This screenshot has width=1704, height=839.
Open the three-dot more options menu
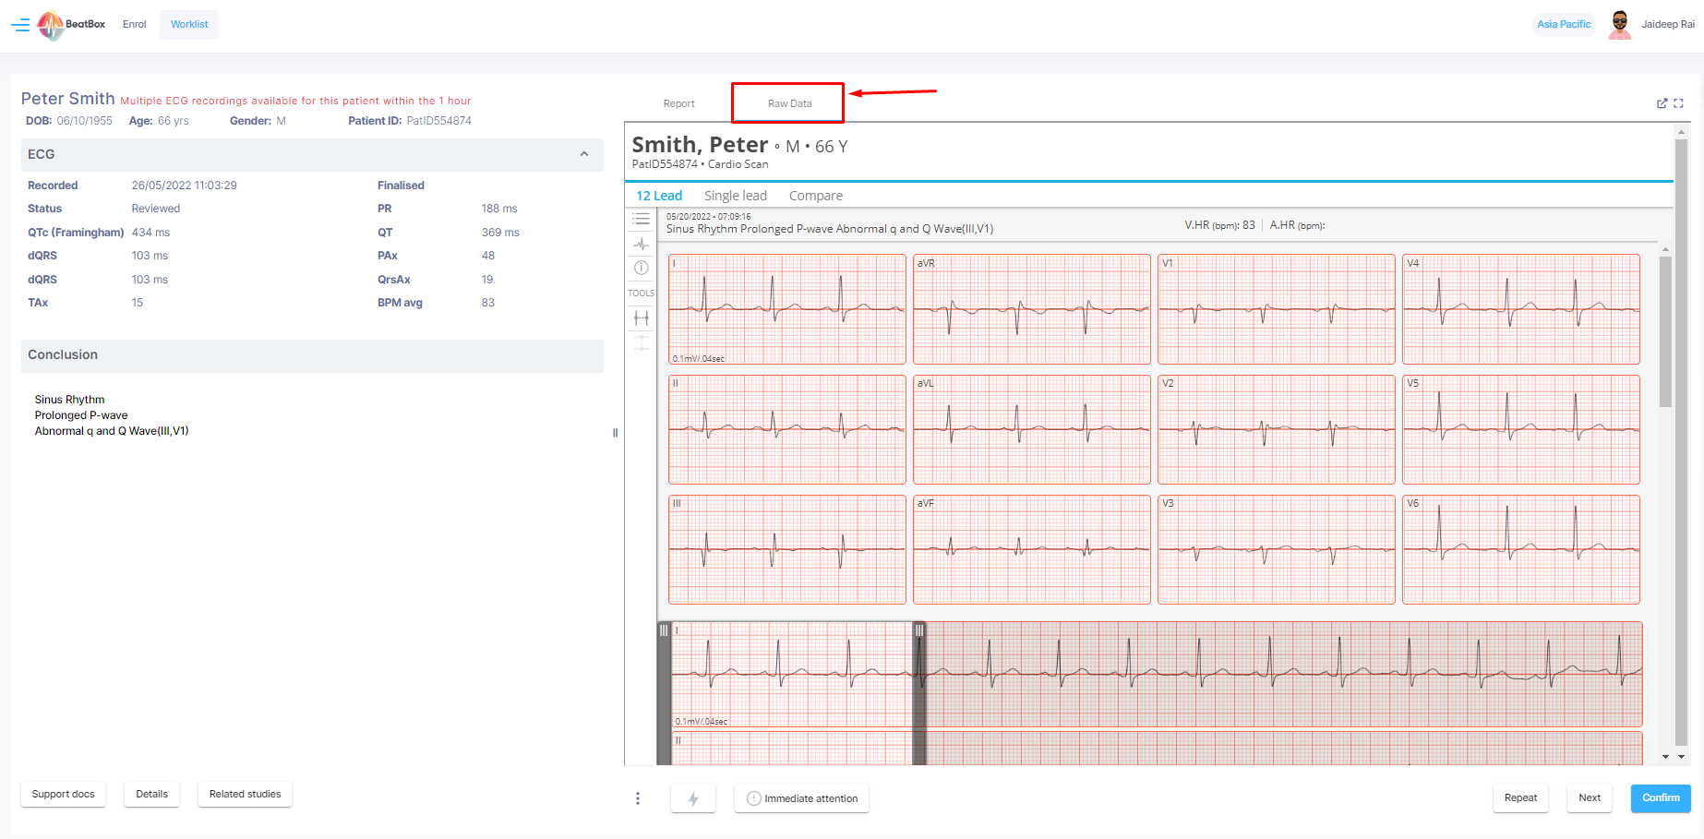(x=637, y=798)
